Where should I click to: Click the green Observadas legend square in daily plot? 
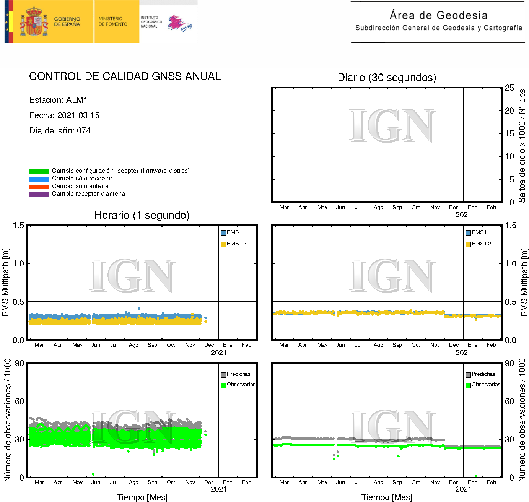point(468,385)
